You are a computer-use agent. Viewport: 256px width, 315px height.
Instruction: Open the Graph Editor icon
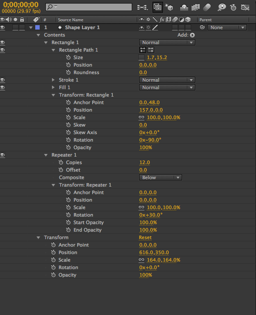point(245,7)
